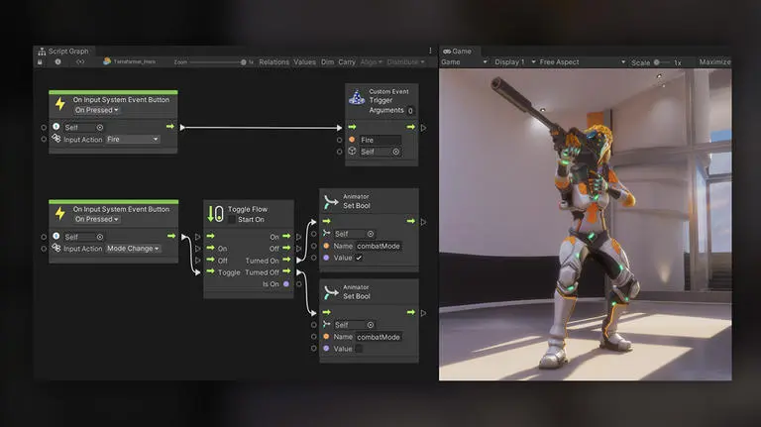The height and width of the screenshot is (427, 761).
Task: Toggle the Carry option in the graph toolbar
Action: [347, 62]
